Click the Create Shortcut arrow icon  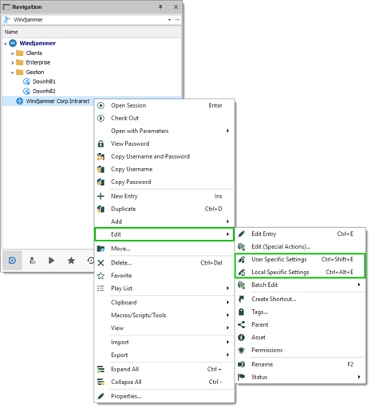[241, 299]
